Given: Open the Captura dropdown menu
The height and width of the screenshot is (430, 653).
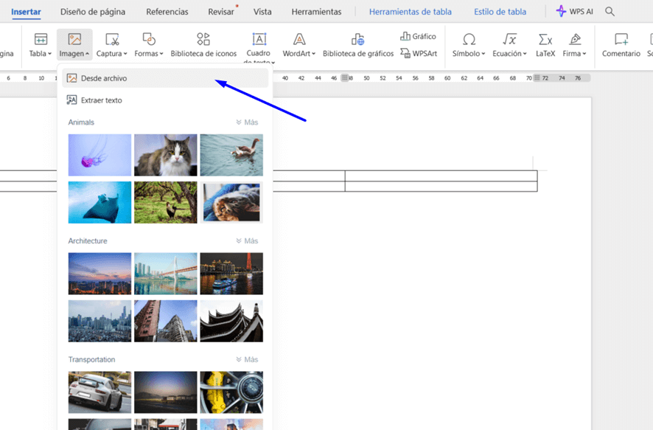Looking at the screenshot, I should coord(112,53).
